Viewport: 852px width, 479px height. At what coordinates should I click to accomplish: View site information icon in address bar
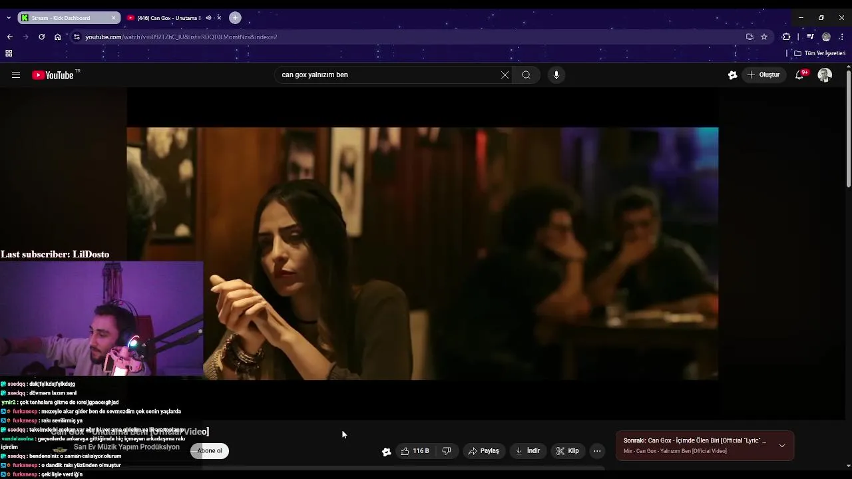tap(77, 37)
